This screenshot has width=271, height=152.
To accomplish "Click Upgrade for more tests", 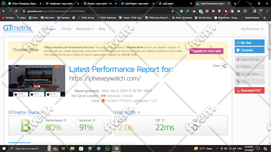I will click(206, 51).
